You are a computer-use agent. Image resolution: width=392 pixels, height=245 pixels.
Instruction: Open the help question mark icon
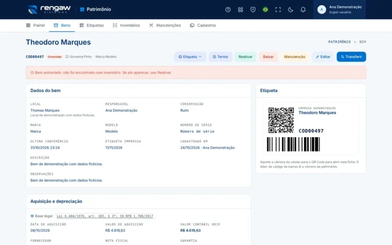228,10
